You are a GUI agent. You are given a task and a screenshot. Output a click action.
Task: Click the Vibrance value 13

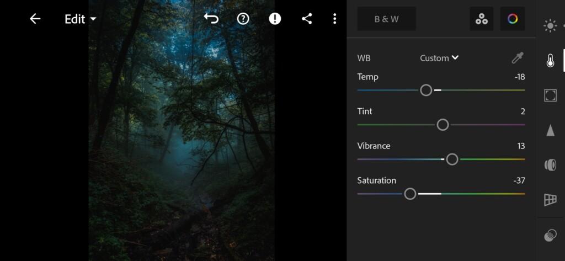521,146
